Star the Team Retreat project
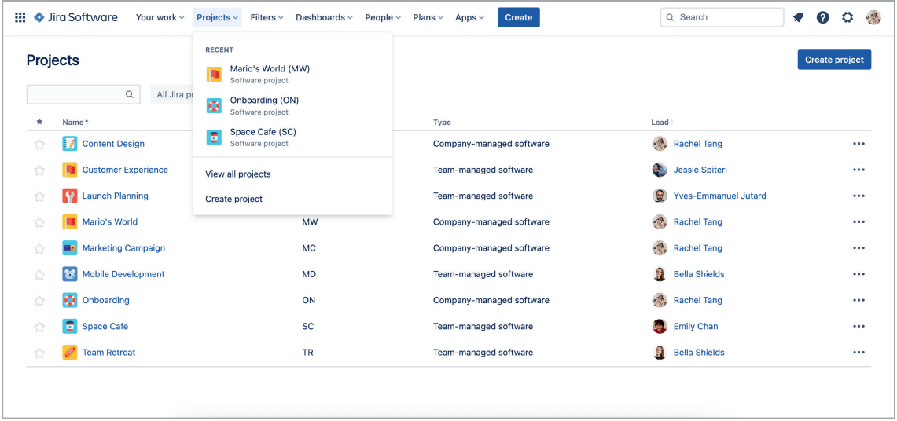The width and height of the screenshot is (897, 421). coord(39,353)
